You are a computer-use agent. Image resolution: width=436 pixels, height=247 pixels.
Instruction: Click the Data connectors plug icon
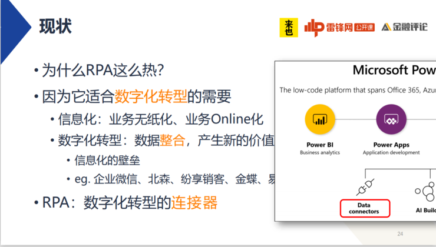pos(365,188)
